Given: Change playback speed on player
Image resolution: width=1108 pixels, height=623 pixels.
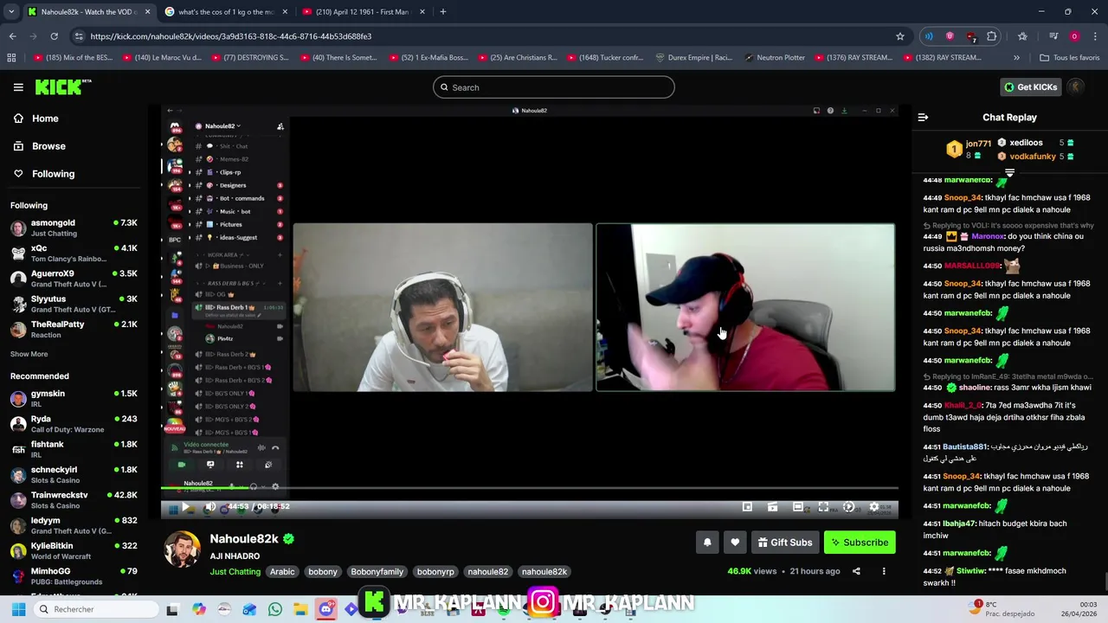Looking at the screenshot, I should point(848,507).
